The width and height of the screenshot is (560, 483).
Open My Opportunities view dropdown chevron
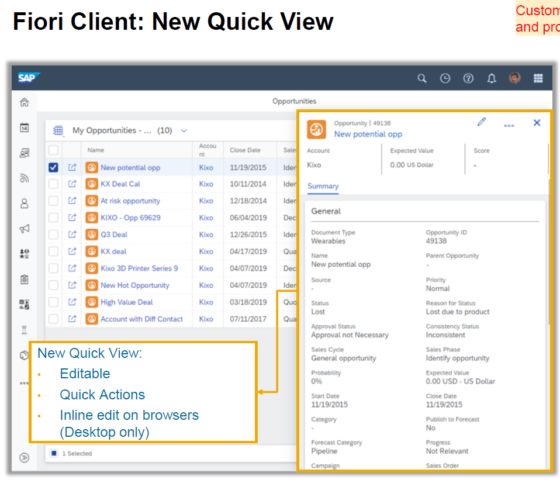[184, 131]
